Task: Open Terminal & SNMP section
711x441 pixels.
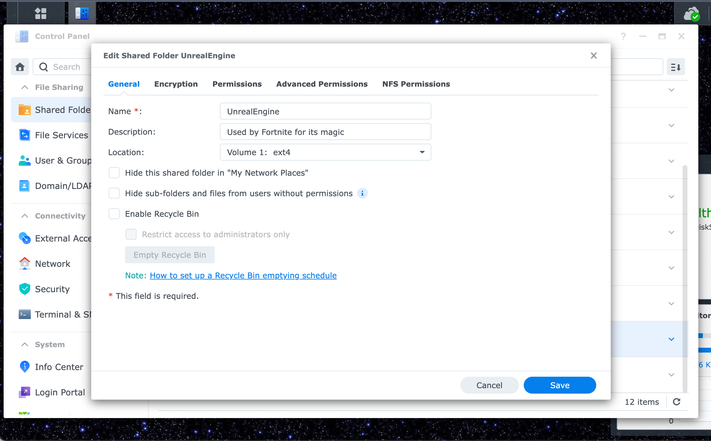Action: point(51,314)
